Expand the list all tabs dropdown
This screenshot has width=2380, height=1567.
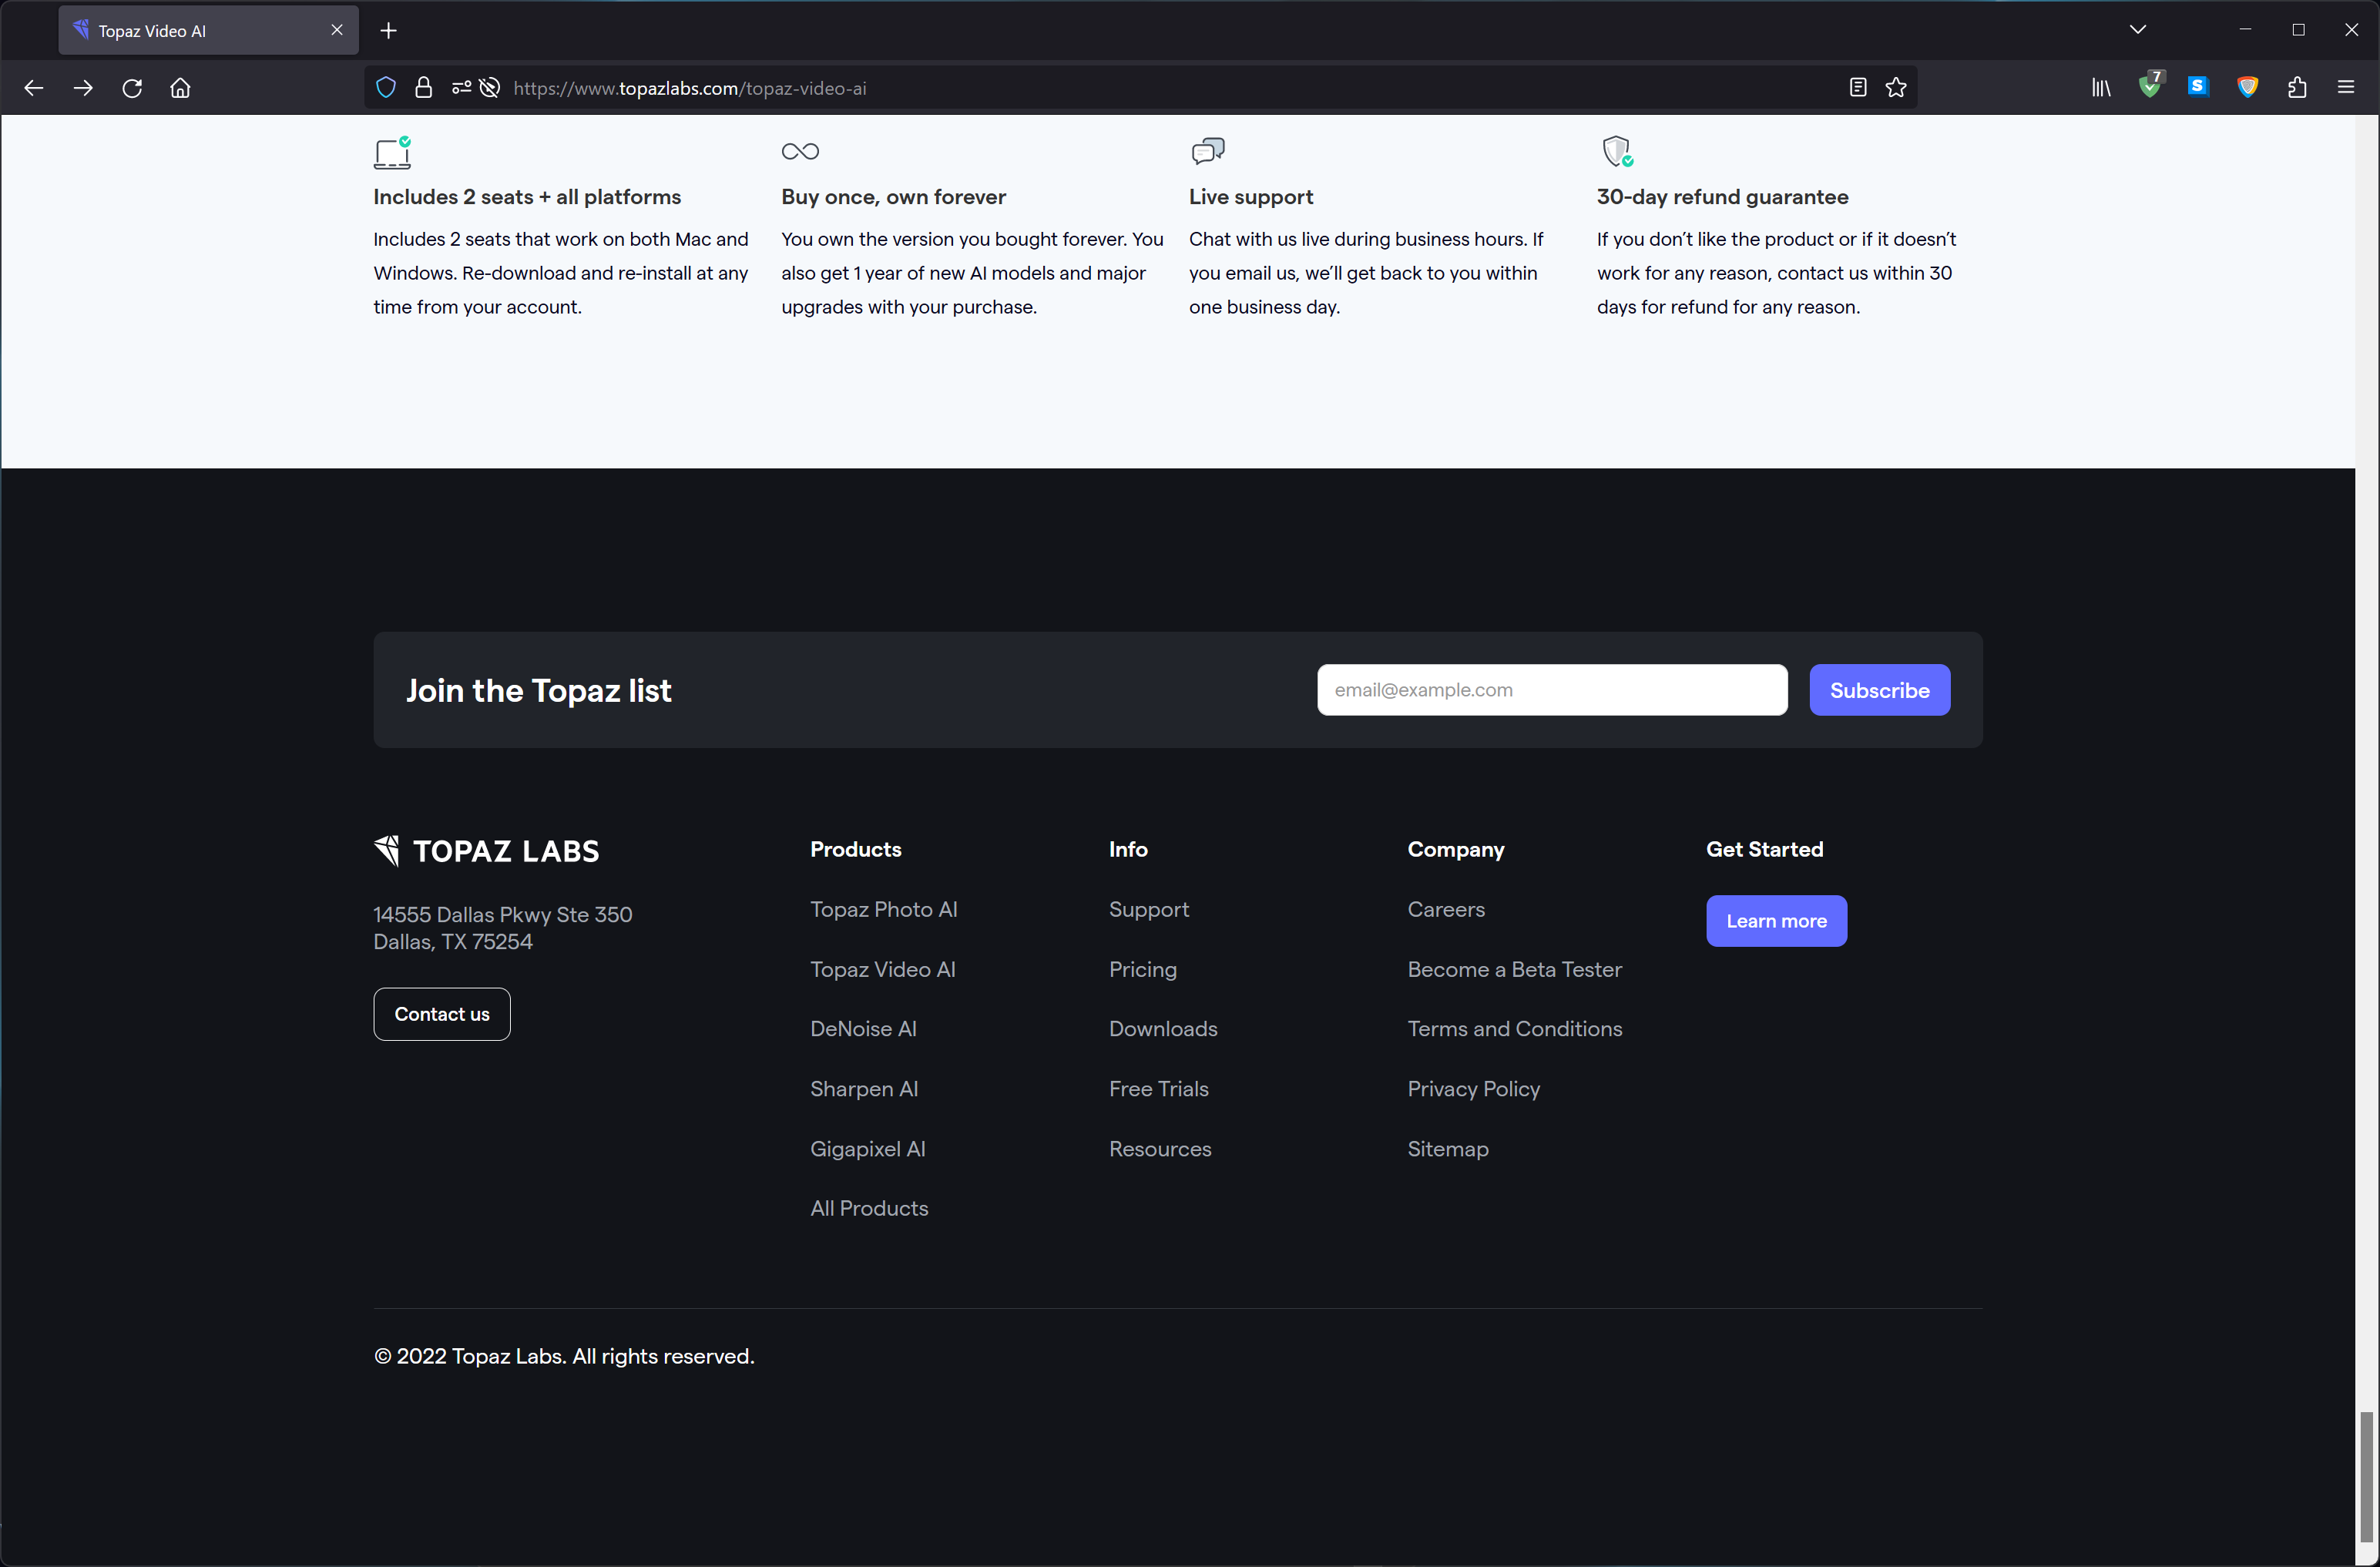pos(2138,29)
